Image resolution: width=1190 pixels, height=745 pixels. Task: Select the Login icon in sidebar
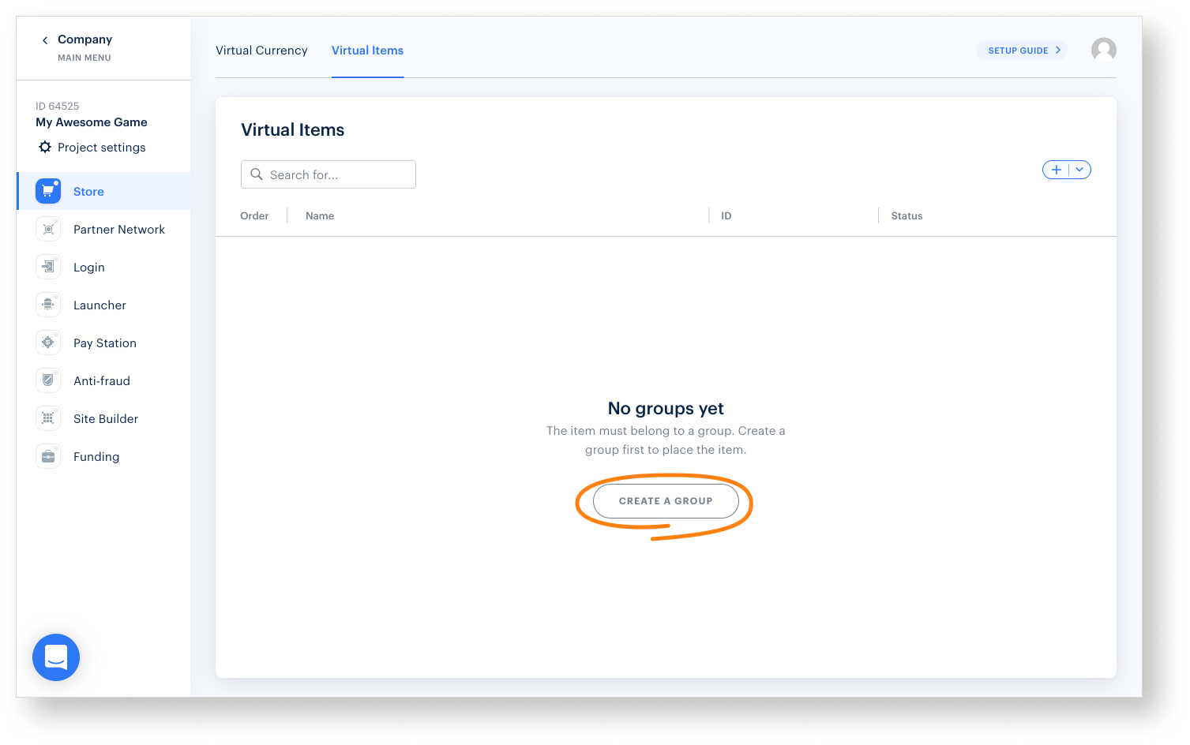coord(48,267)
